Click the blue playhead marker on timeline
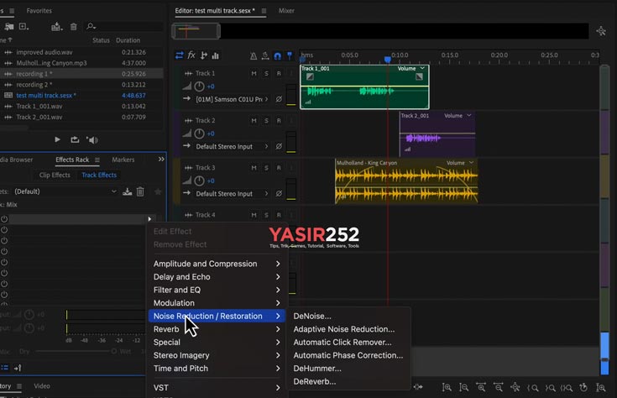The width and height of the screenshot is (617, 398). coord(388,60)
